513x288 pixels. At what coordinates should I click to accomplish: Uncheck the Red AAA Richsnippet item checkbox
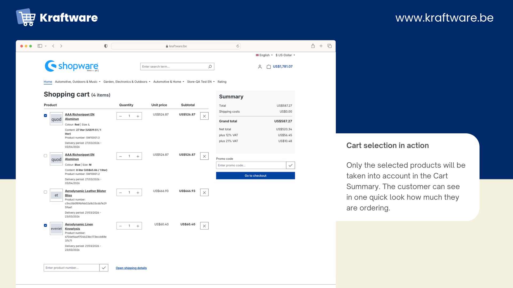coord(45,115)
